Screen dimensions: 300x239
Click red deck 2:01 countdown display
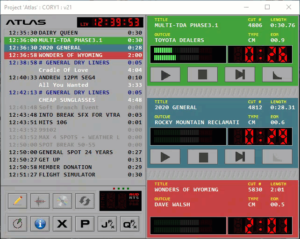point(260,225)
